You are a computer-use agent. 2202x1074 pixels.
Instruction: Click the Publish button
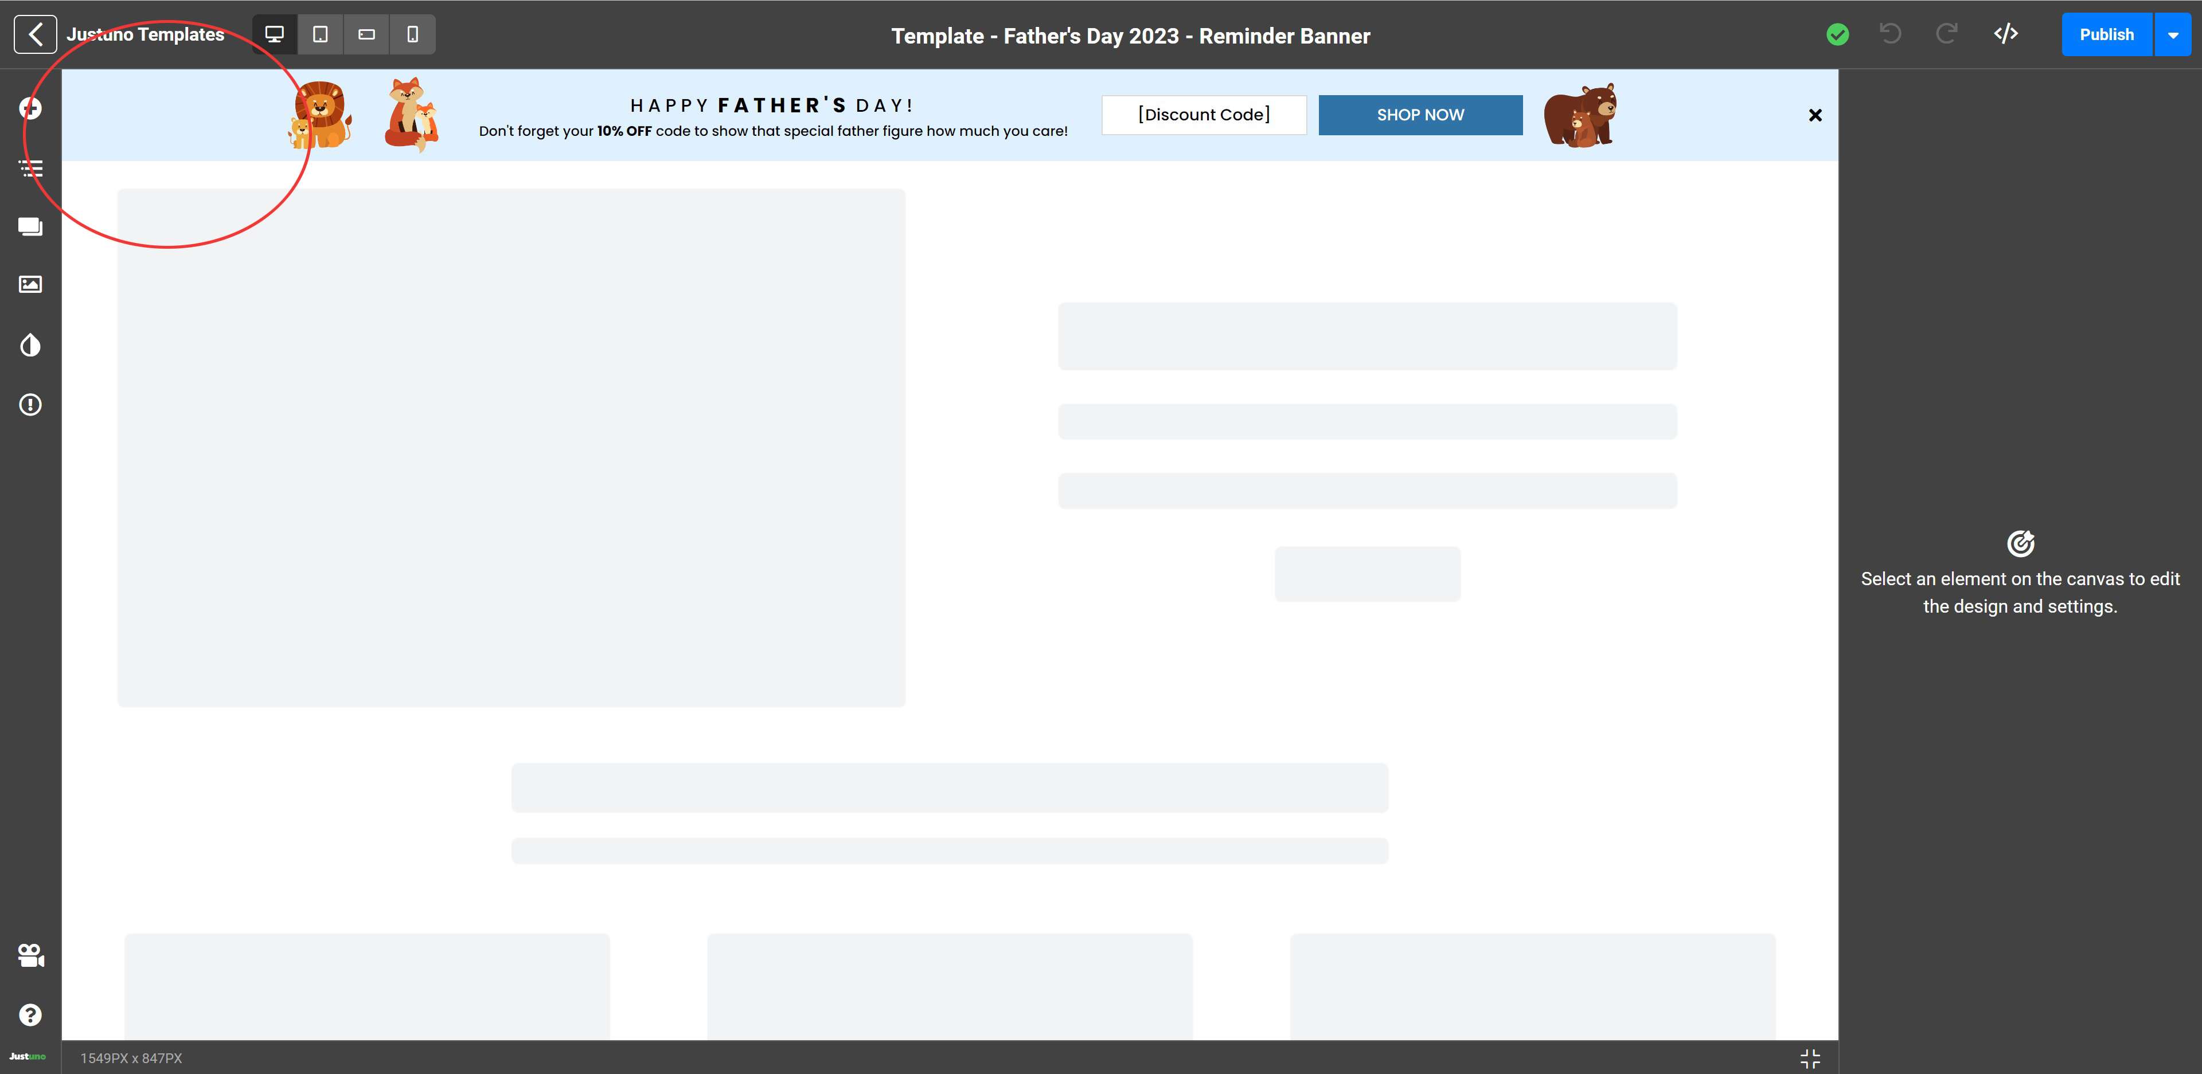coord(2106,35)
